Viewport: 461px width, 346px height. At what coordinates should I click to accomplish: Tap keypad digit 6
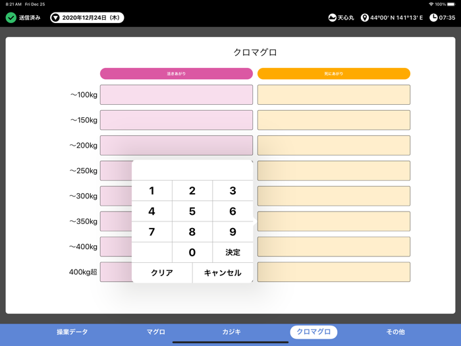(233, 212)
